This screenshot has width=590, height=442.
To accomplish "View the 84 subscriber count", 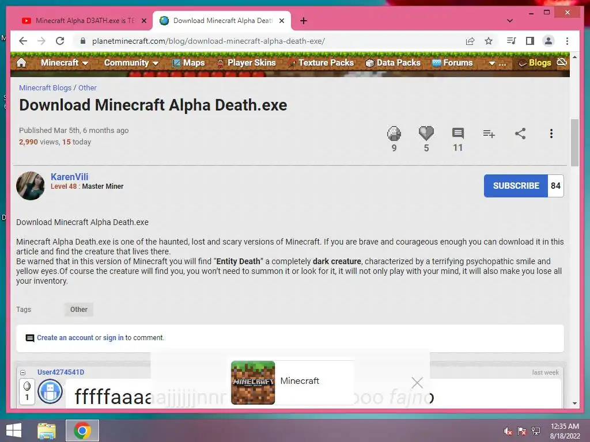I will coord(555,186).
